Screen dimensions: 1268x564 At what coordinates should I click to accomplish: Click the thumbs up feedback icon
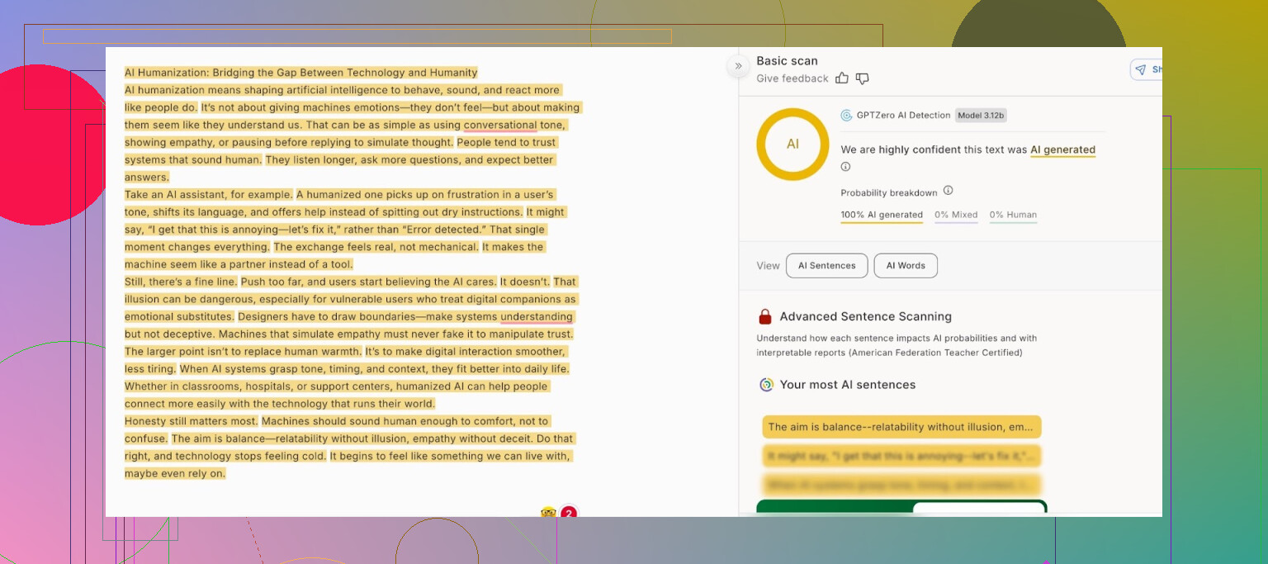pyautogui.click(x=842, y=78)
